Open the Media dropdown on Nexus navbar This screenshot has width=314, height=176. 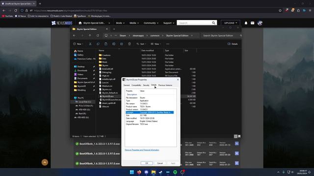click(x=134, y=23)
